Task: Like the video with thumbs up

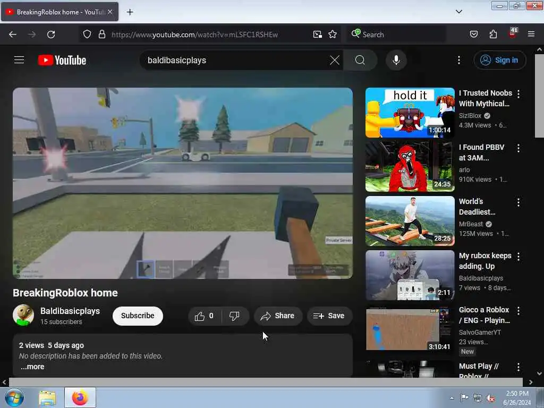Action: pos(205,316)
